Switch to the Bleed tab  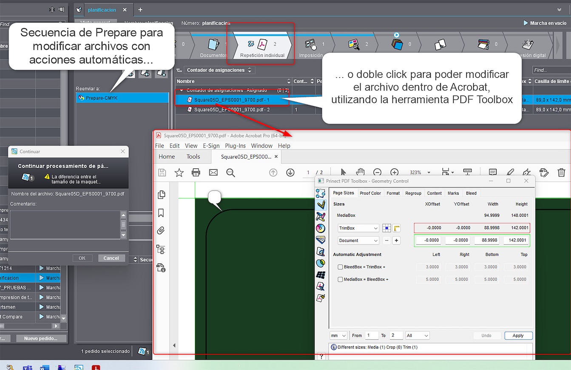tap(472, 193)
